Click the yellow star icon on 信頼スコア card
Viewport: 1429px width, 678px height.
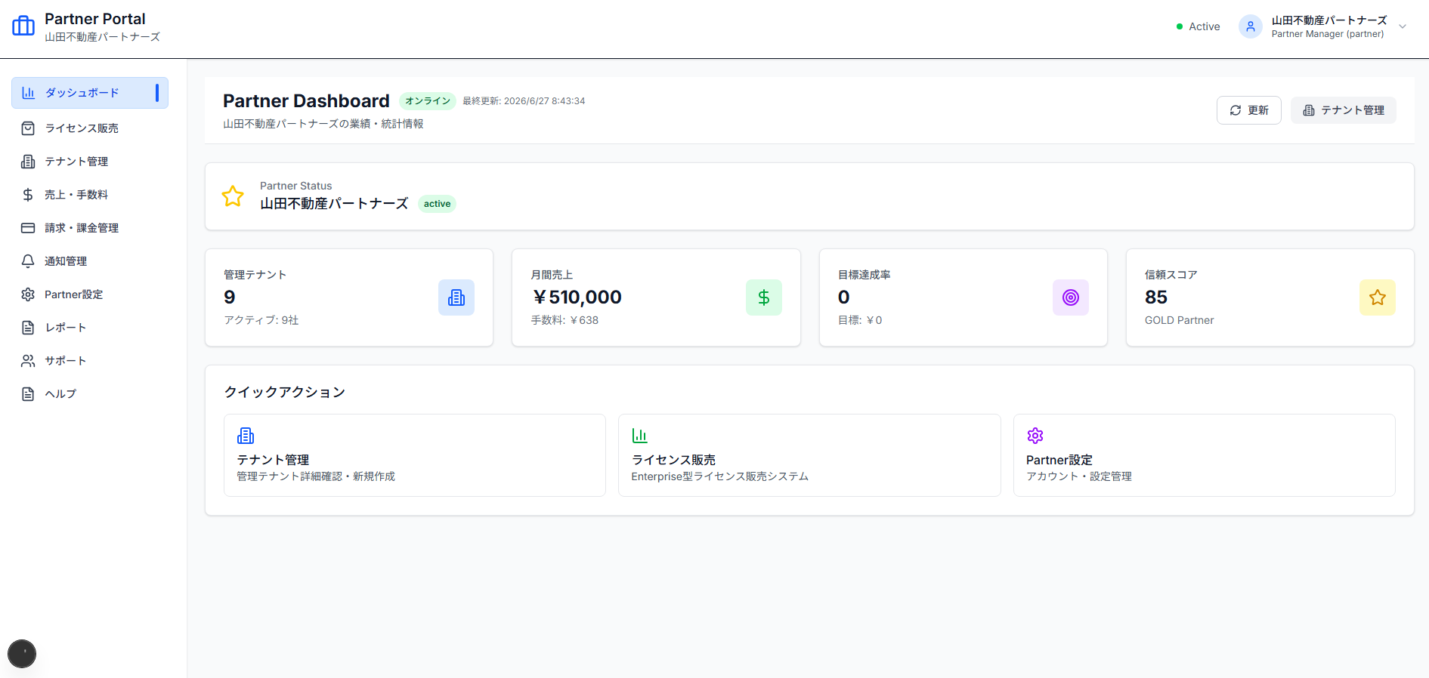point(1378,297)
